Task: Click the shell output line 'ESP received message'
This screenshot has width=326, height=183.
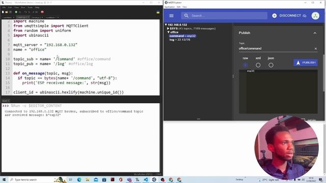Action: (x=33, y=115)
